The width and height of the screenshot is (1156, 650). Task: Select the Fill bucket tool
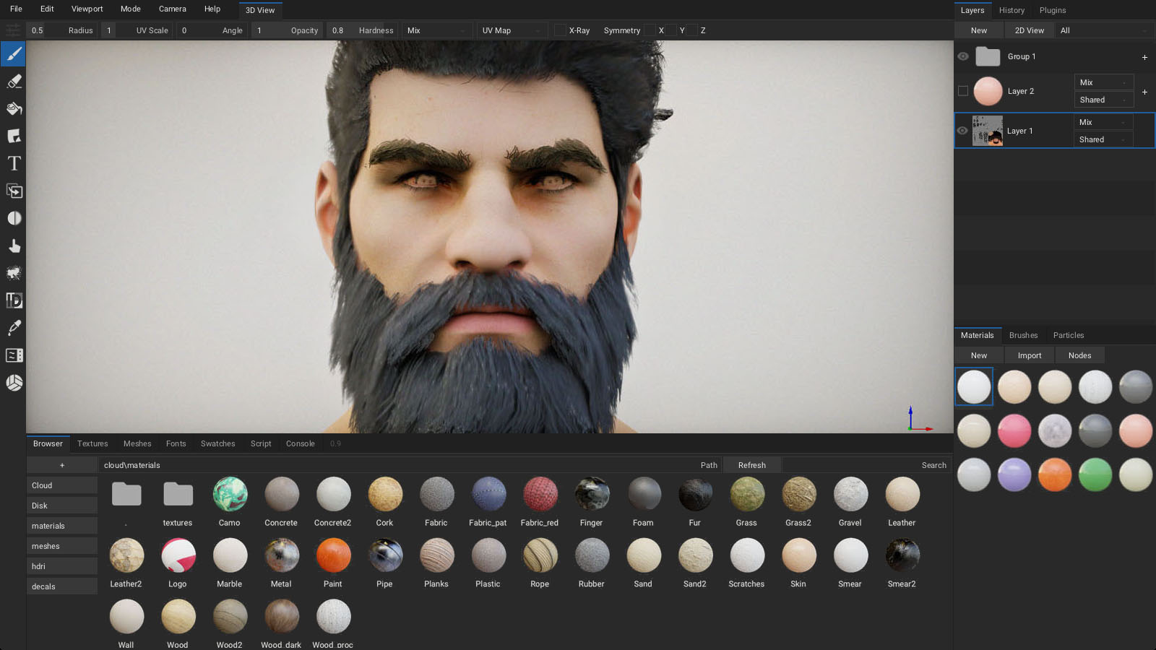(x=14, y=109)
